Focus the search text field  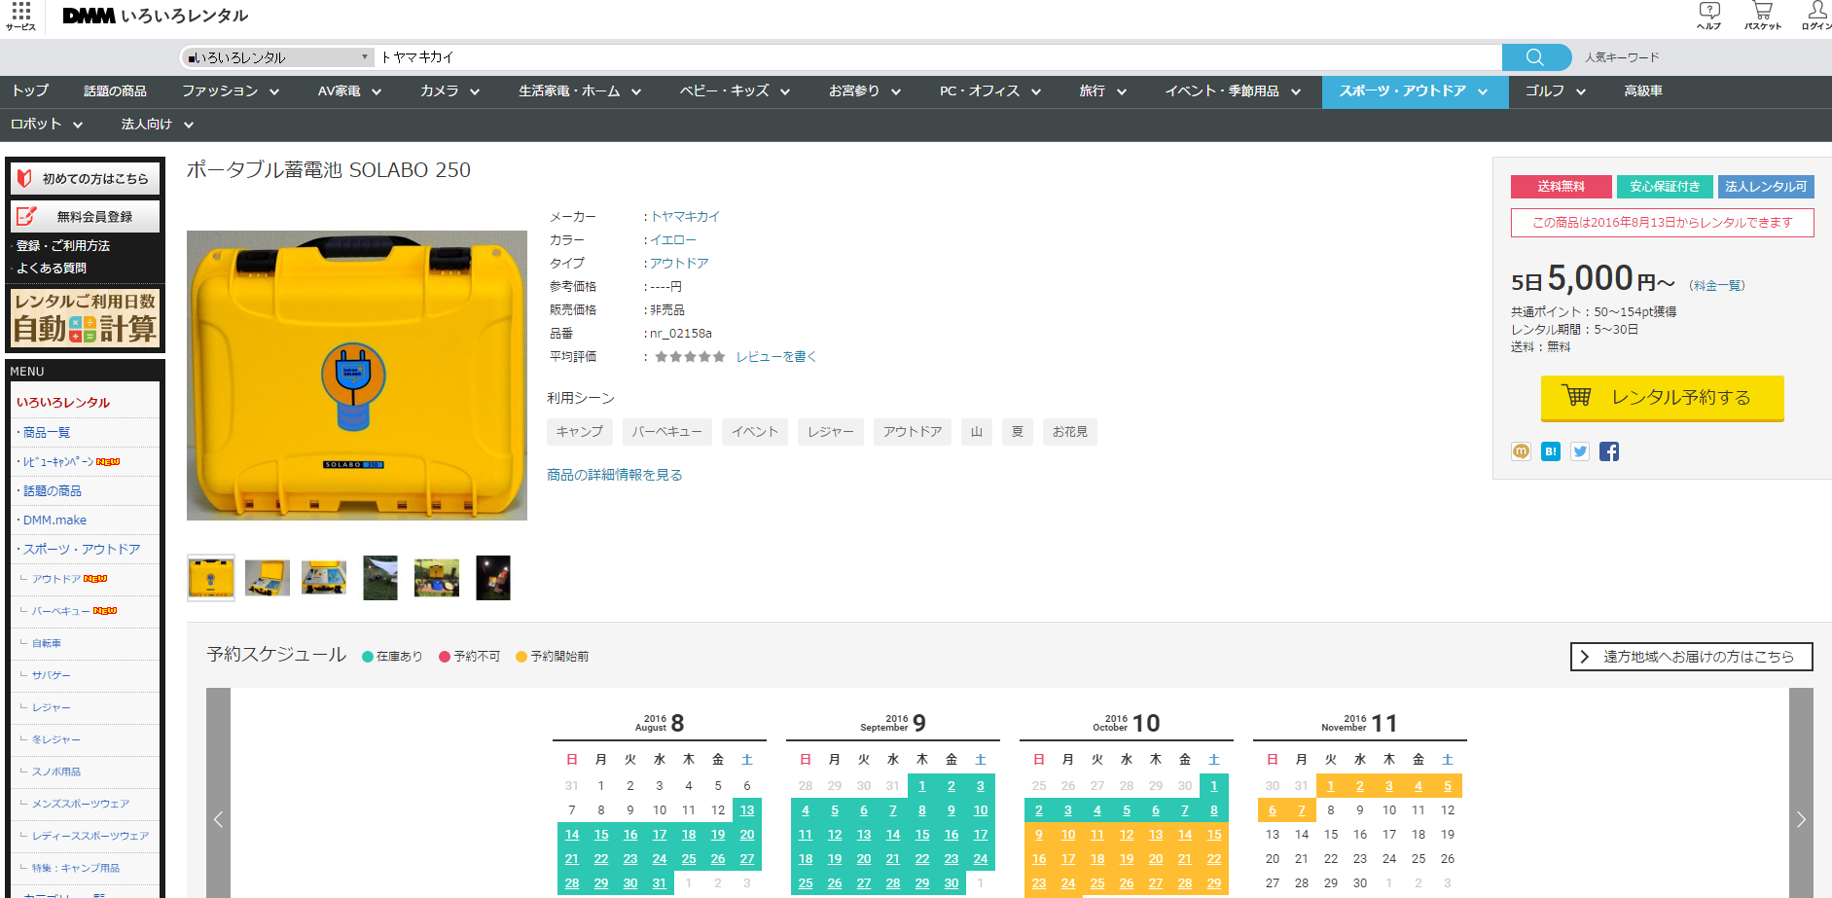(939, 57)
